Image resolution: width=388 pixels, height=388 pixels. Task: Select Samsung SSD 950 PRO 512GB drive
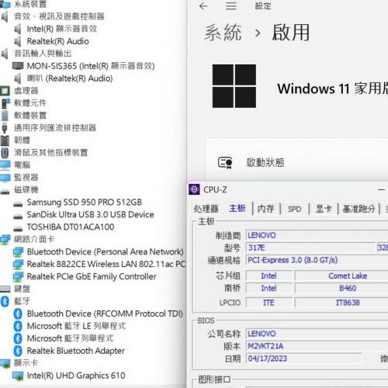(85, 202)
